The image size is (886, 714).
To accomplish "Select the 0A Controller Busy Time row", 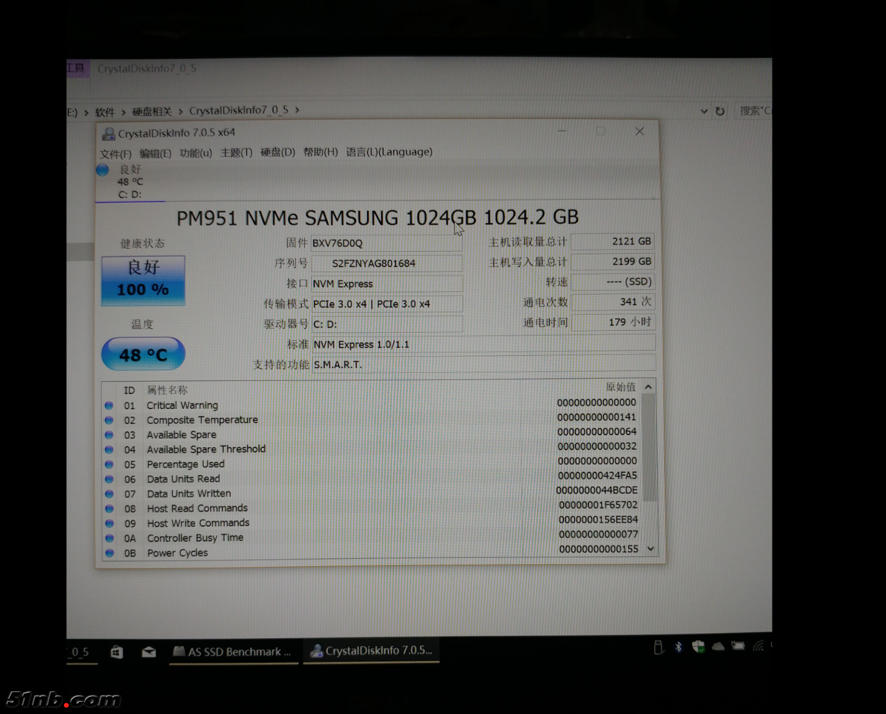I will click(372, 537).
